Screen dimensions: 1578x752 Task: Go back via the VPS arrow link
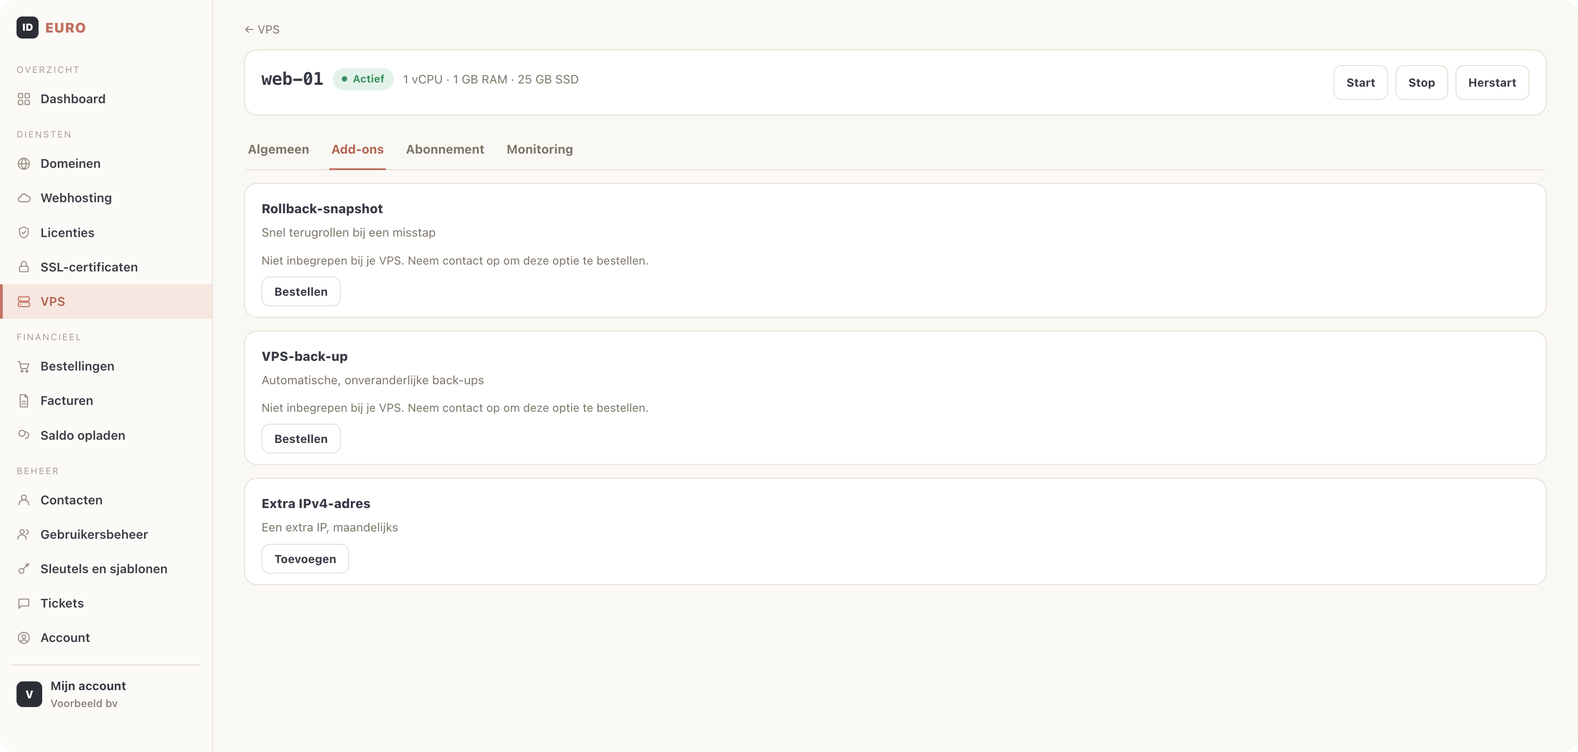point(262,29)
